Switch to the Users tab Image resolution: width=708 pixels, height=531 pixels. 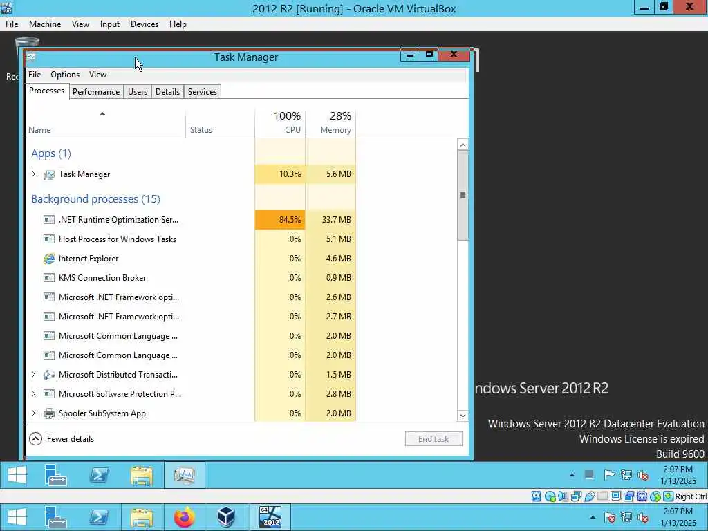[138, 92]
